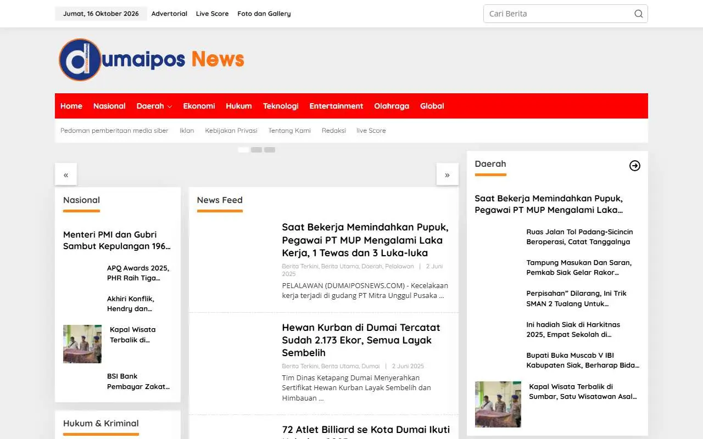Click Kapal Wisata thumbnail in Daerah sidebar

tap(498, 404)
